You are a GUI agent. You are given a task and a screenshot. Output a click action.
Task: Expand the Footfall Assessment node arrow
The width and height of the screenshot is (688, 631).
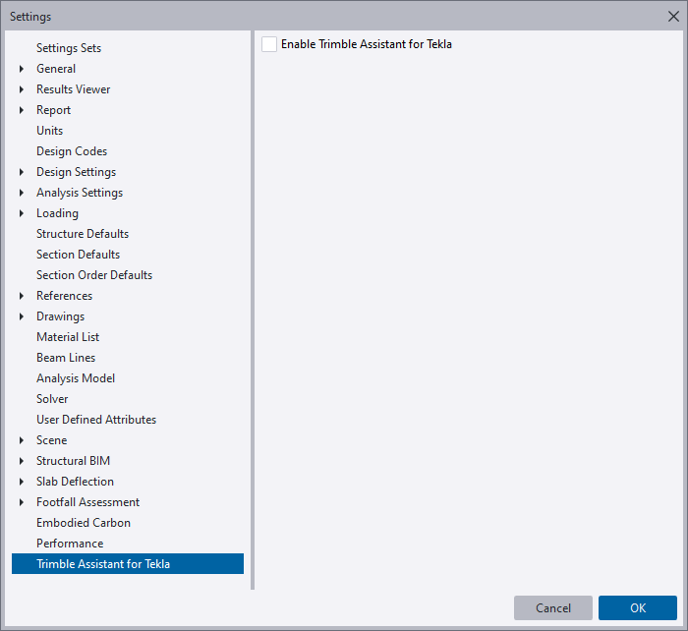[21, 502]
